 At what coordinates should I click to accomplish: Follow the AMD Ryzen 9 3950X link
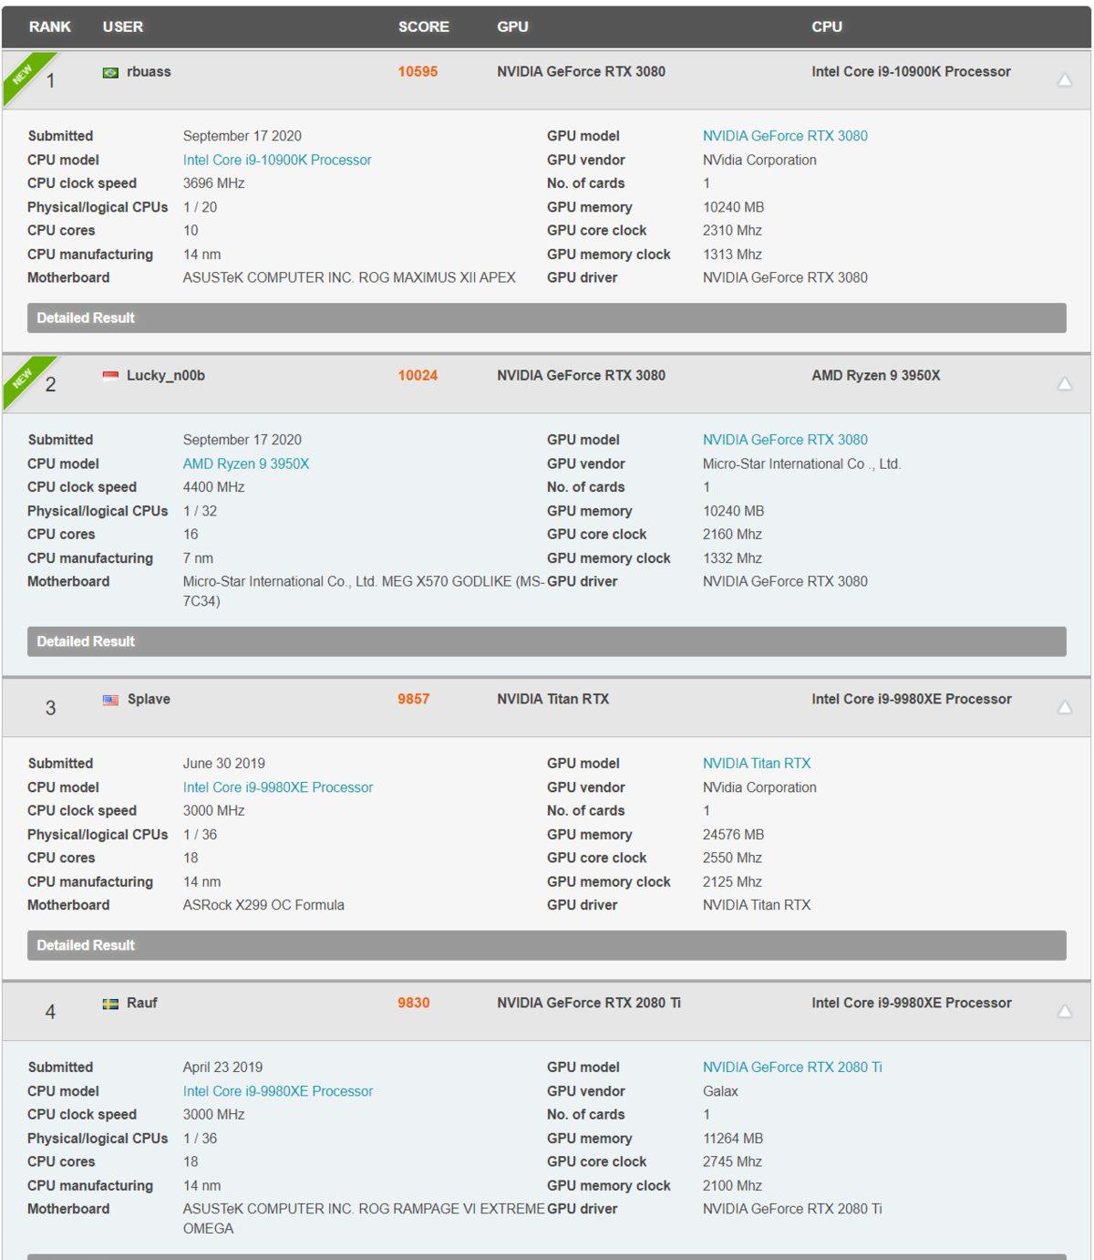[246, 463]
